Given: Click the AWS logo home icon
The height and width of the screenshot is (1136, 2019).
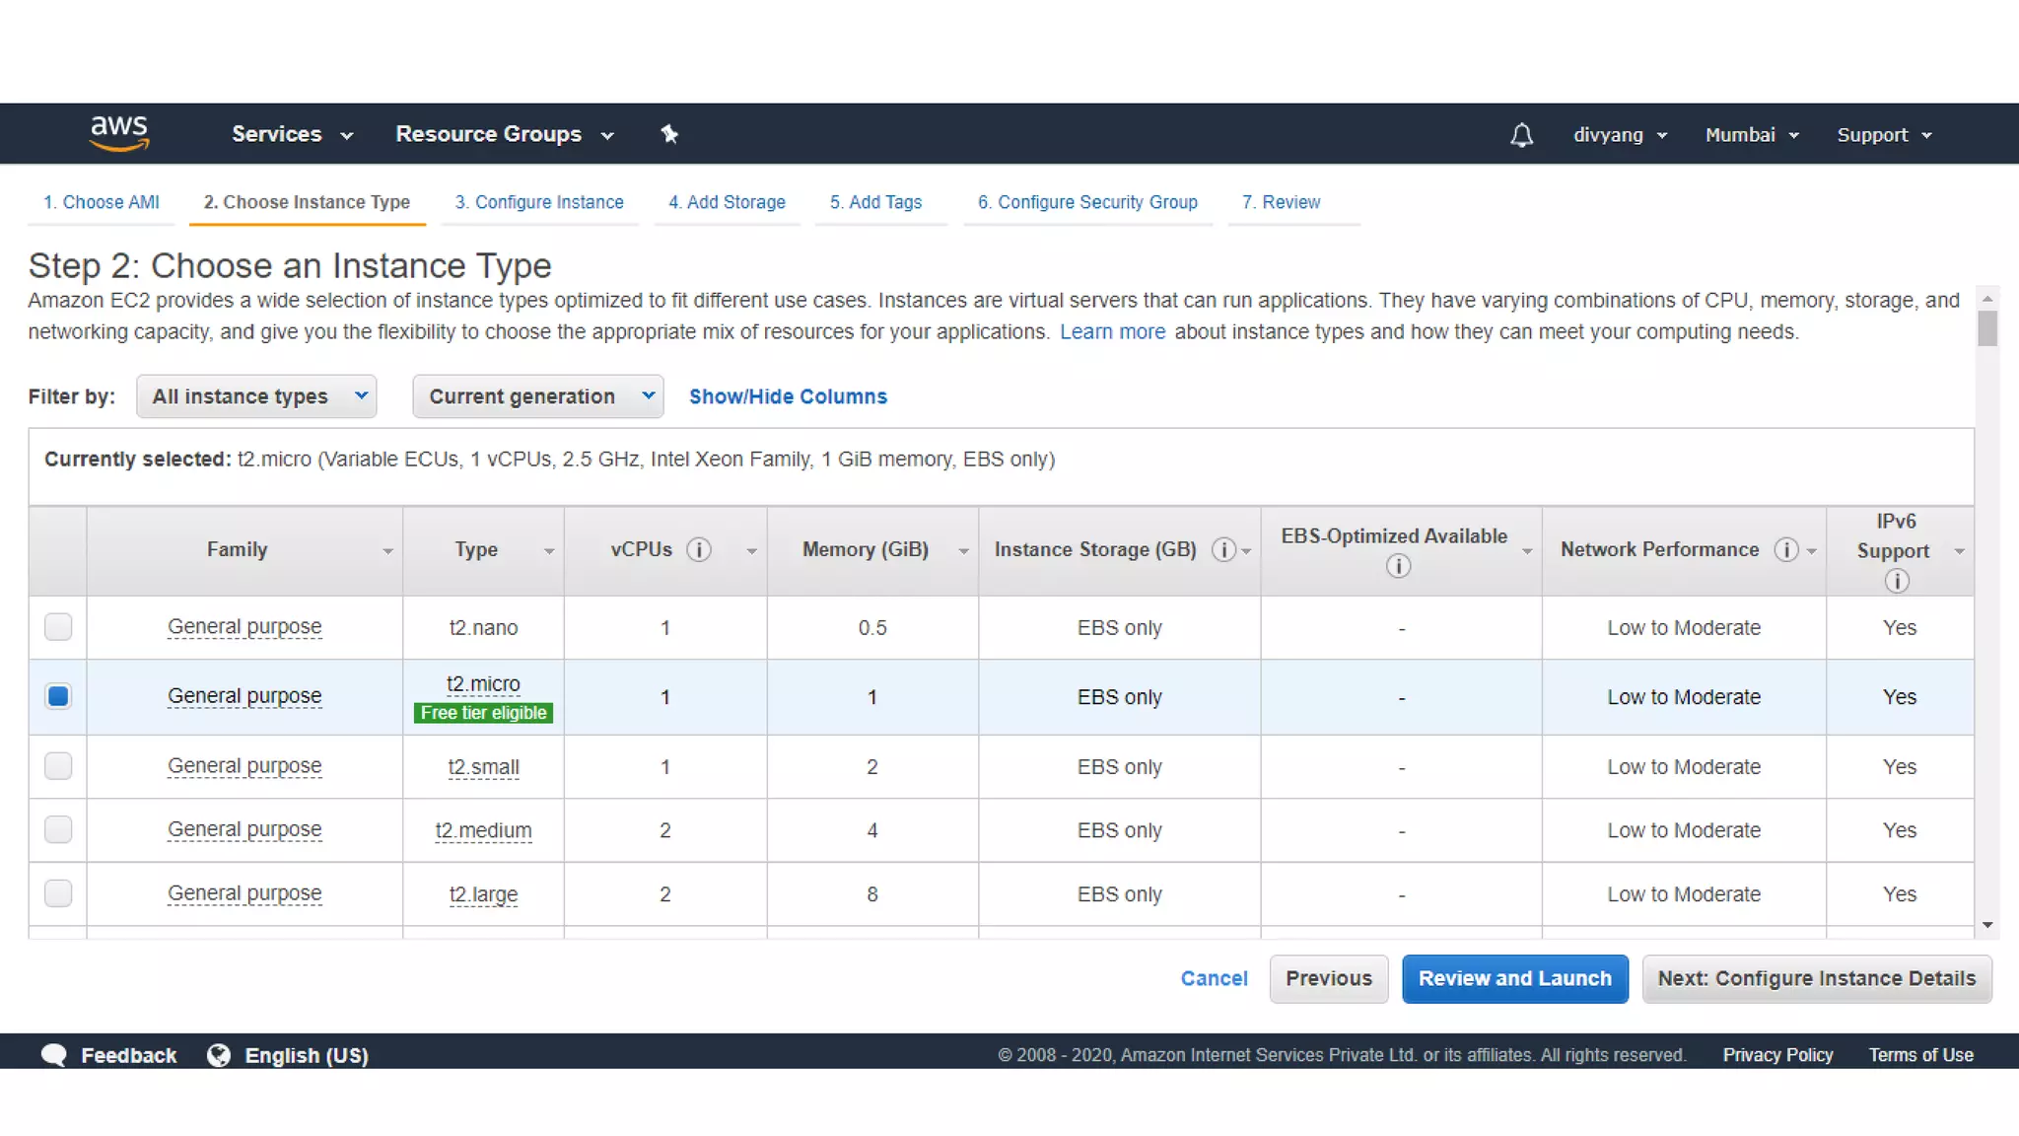Looking at the screenshot, I should tap(119, 133).
